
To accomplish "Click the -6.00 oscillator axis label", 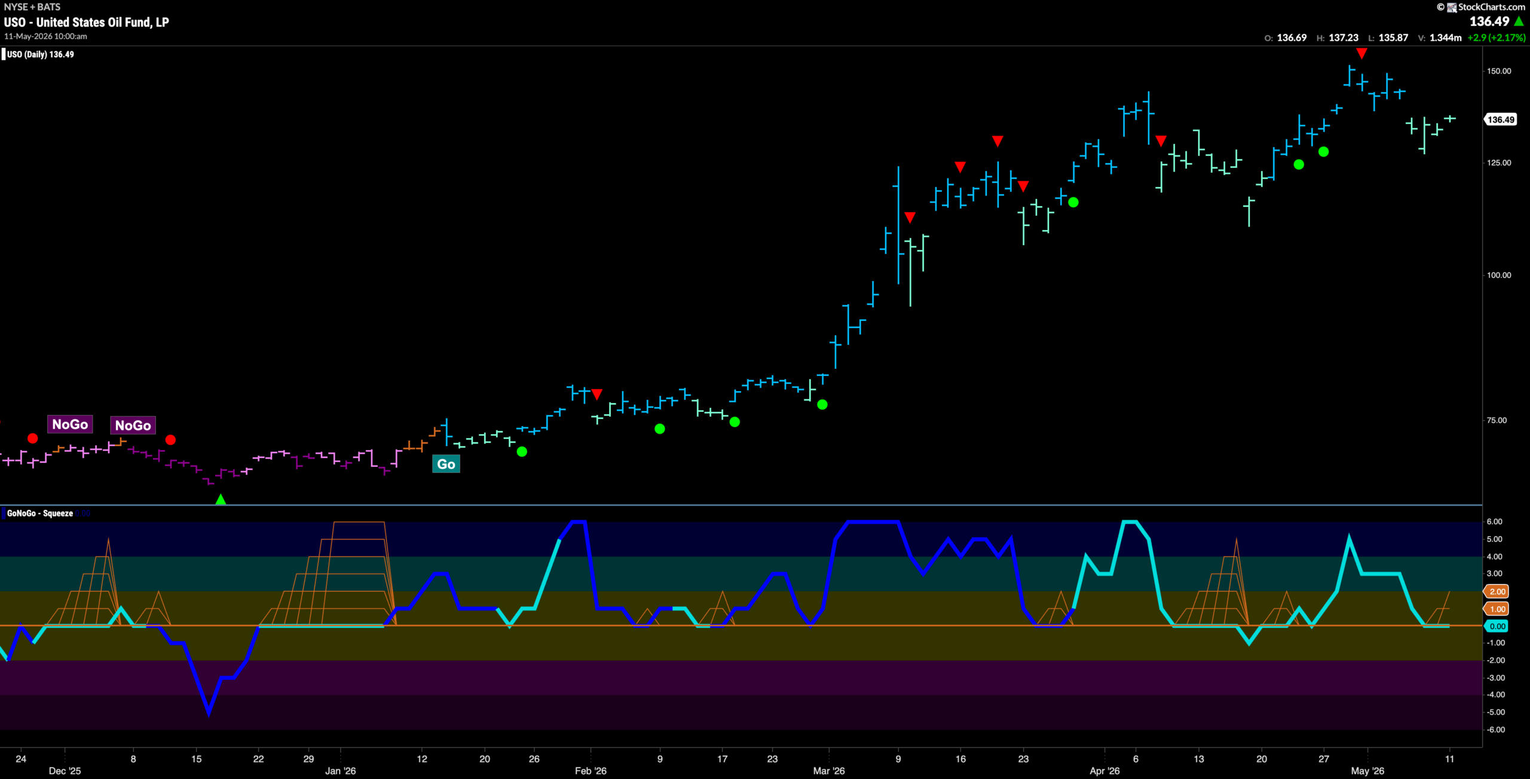I will point(1496,729).
